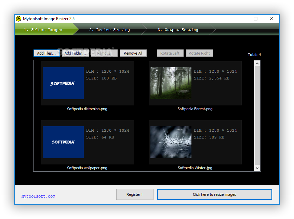This screenshot has height=219, width=294.
Task: Click the Add Files button
Action: 46,53
